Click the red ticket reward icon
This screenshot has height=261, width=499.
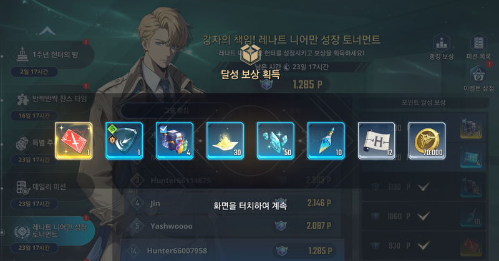click(x=74, y=141)
